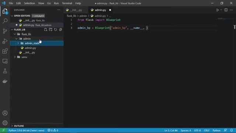Switch to the __init__.py editor tab

pos(76,10)
